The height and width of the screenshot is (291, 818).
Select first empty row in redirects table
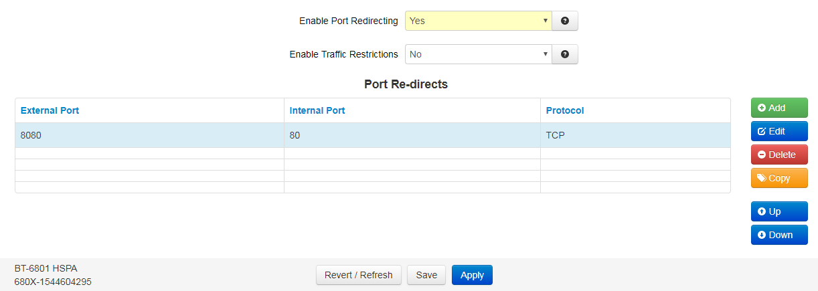click(x=373, y=153)
